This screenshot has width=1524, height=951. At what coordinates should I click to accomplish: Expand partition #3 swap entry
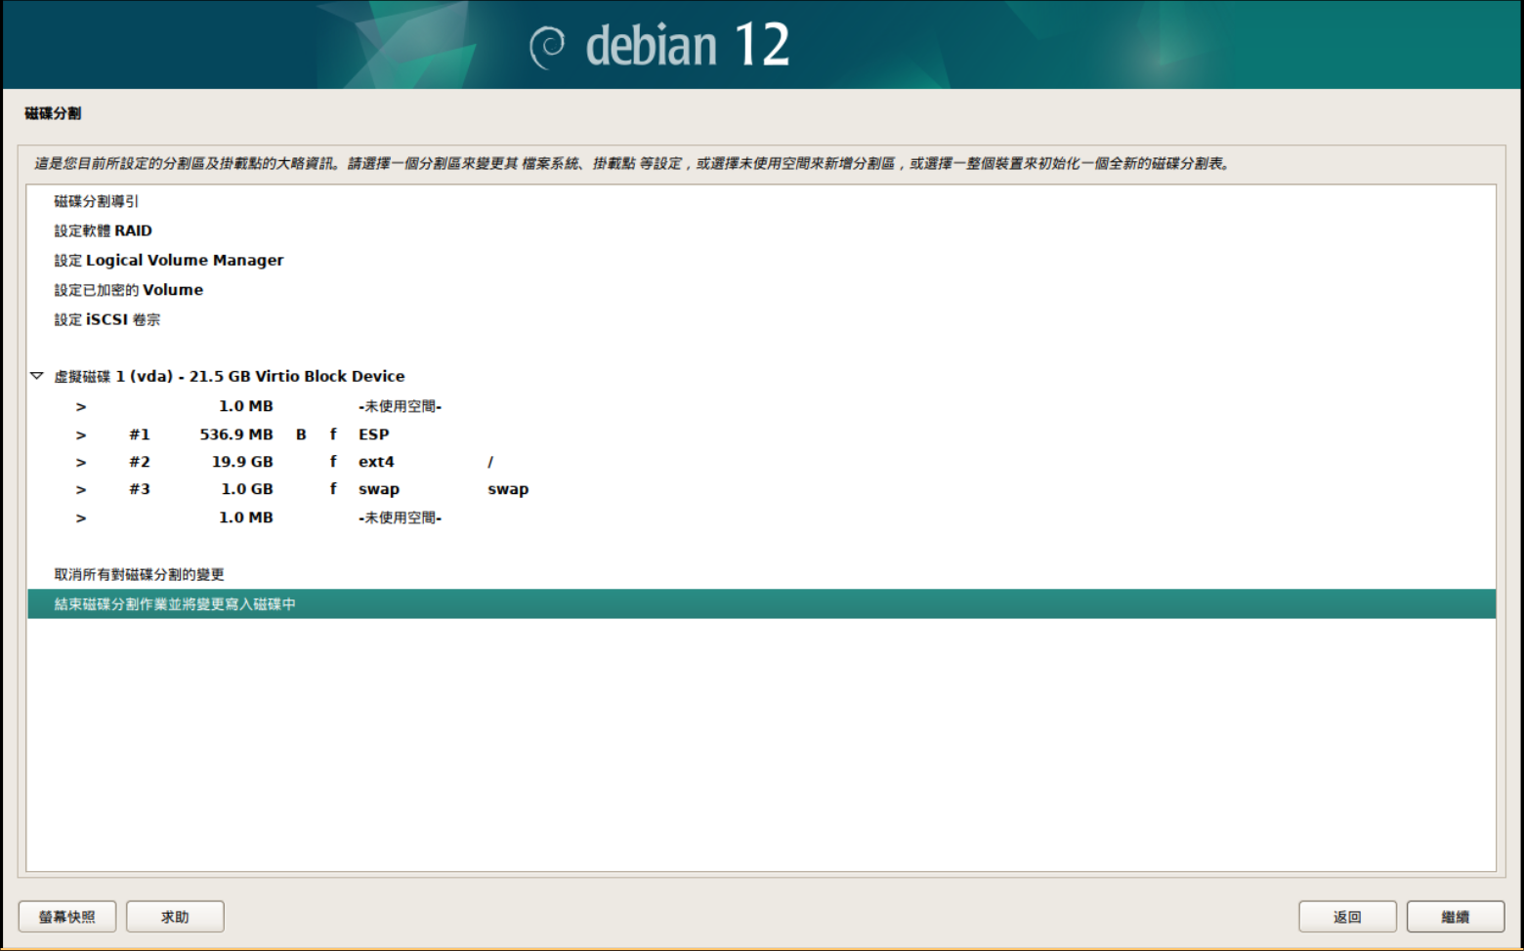click(x=81, y=488)
